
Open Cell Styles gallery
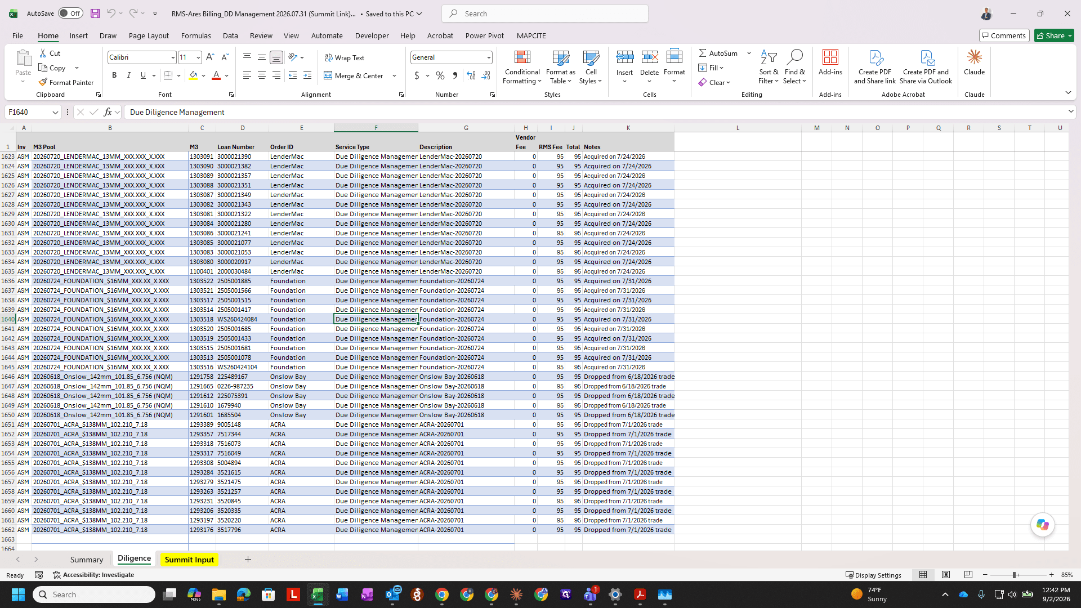coord(591,68)
